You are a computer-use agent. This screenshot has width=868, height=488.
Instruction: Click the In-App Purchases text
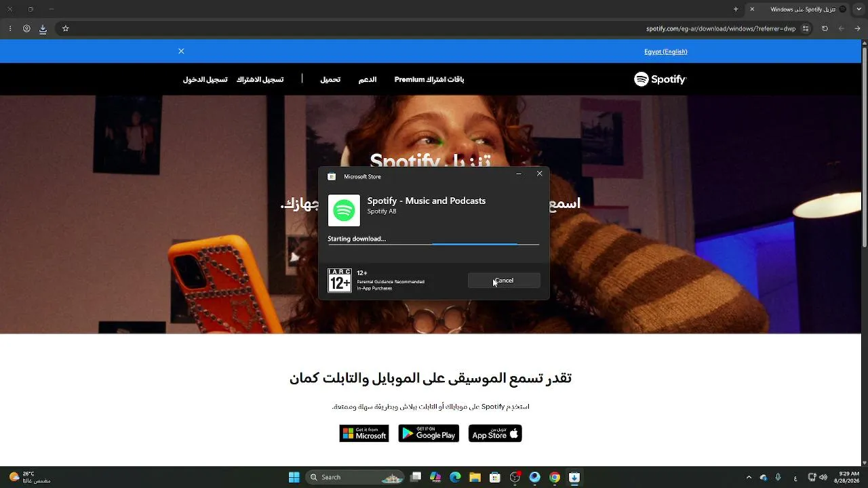[x=374, y=289]
